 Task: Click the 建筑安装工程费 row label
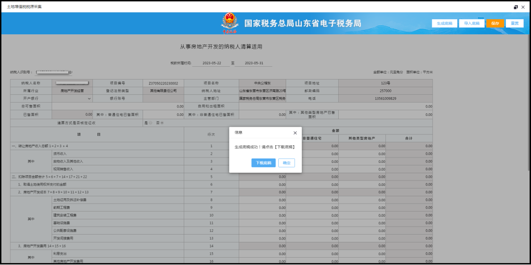65,215
